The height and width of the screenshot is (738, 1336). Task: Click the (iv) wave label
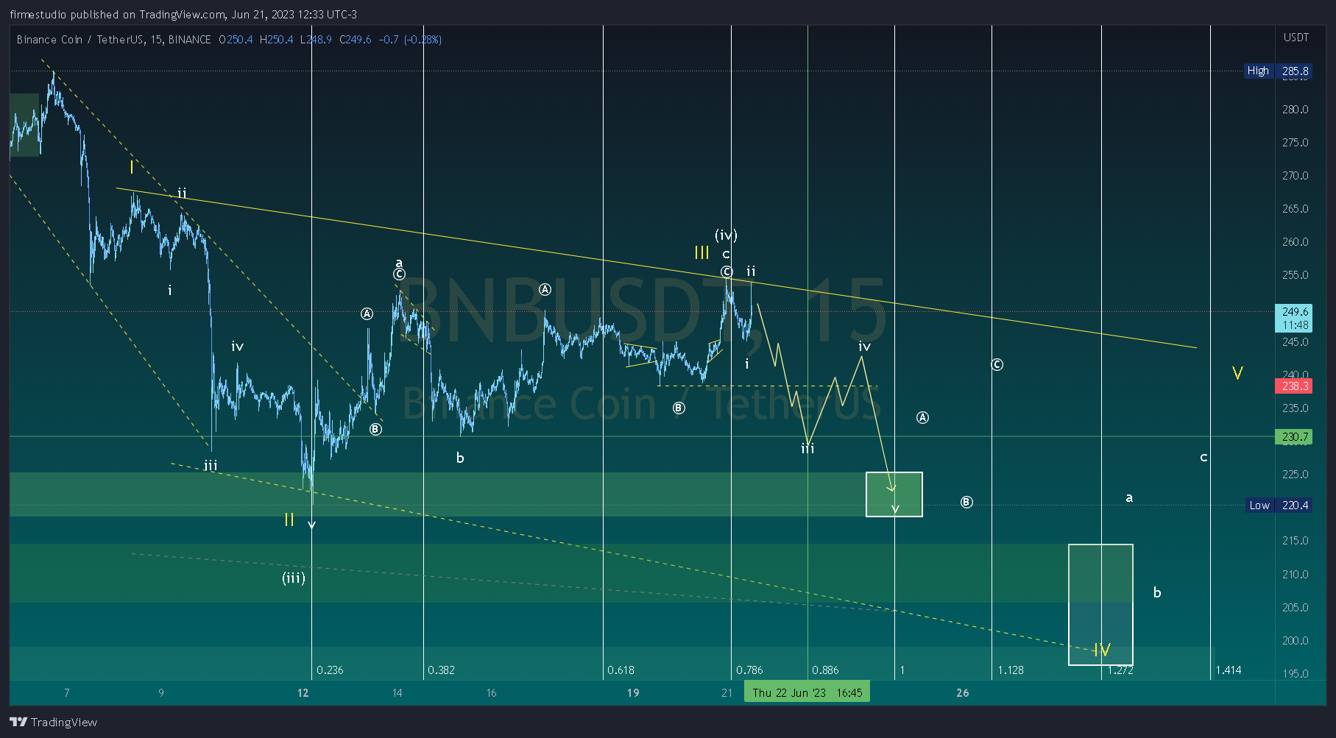click(x=727, y=235)
